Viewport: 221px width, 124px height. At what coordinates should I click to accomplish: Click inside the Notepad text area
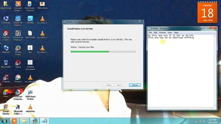[181, 71]
